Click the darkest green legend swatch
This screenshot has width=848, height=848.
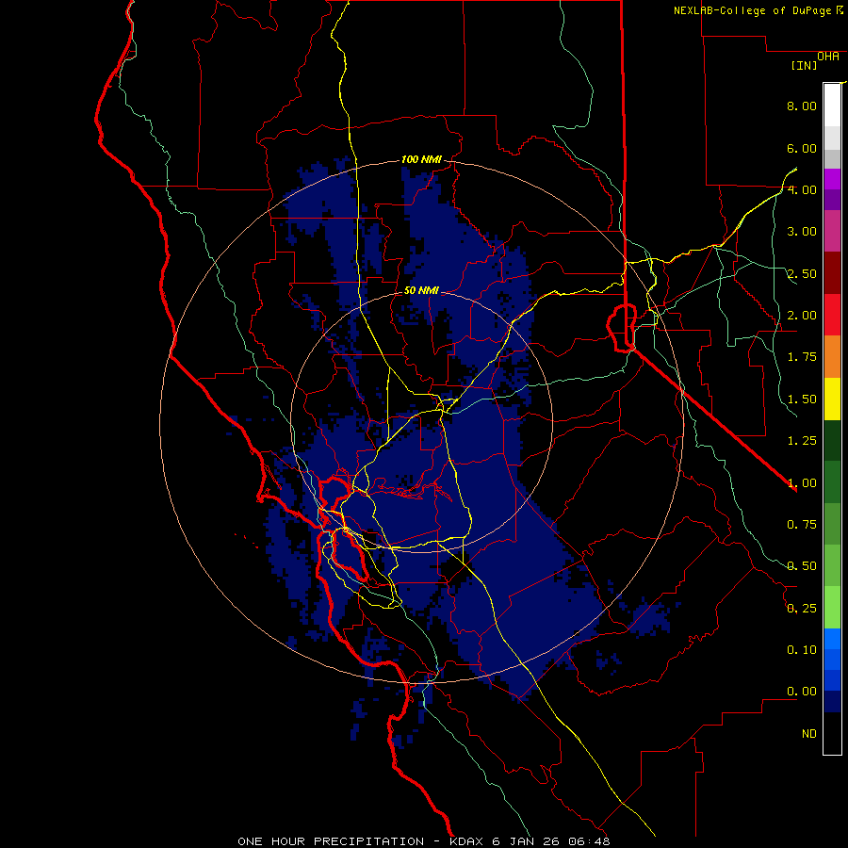pyautogui.click(x=832, y=440)
